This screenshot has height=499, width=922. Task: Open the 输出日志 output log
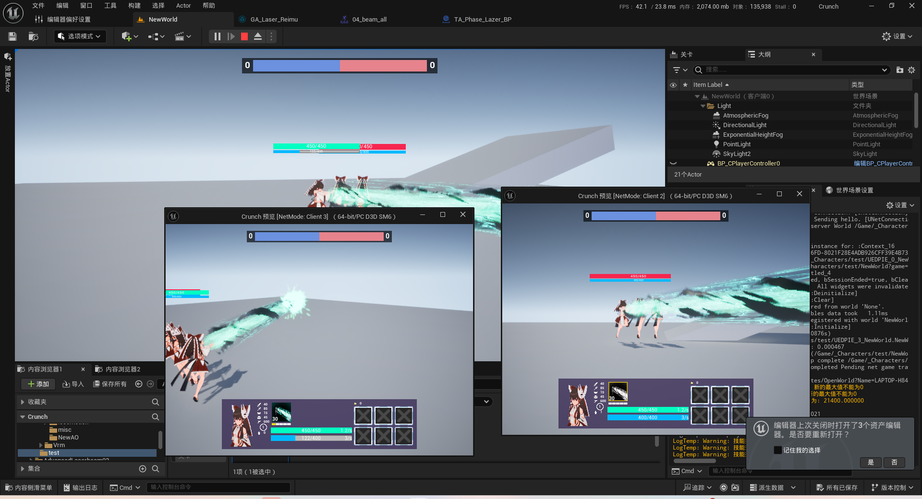[x=81, y=487]
